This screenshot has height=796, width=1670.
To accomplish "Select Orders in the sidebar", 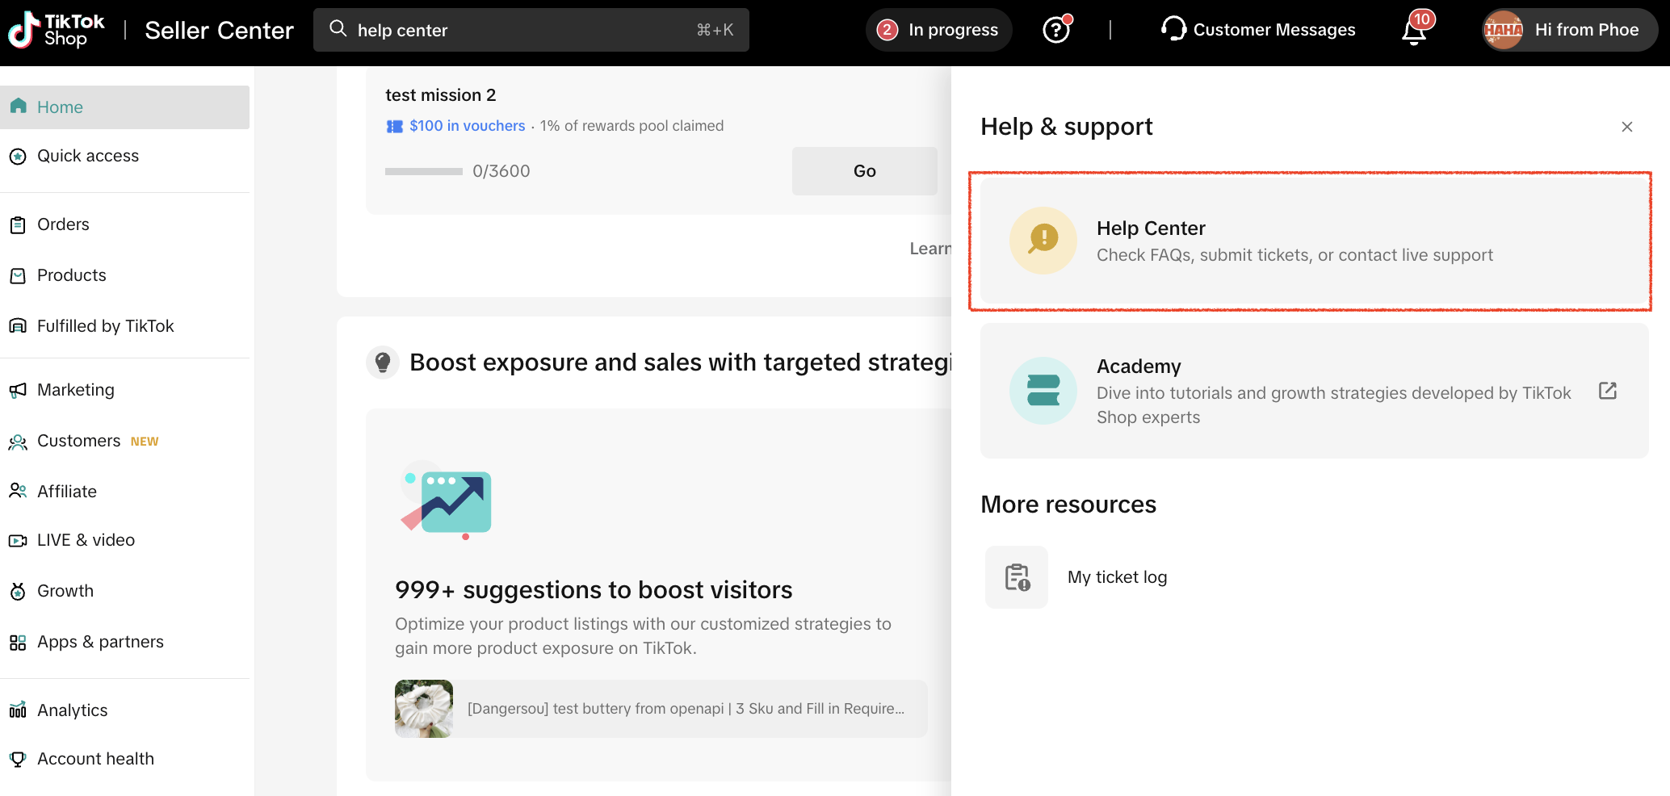I will pos(63,224).
